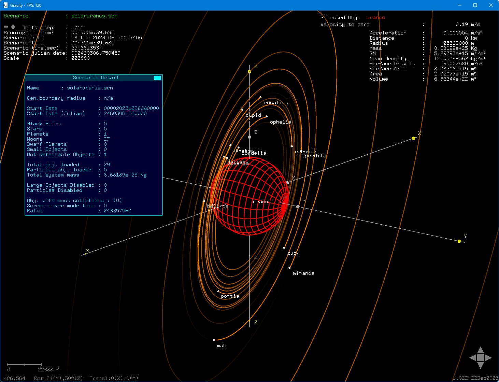The height and width of the screenshot is (382, 499).
Task: Click the 'Velocity to zero' label
Action: [x=345, y=25]
